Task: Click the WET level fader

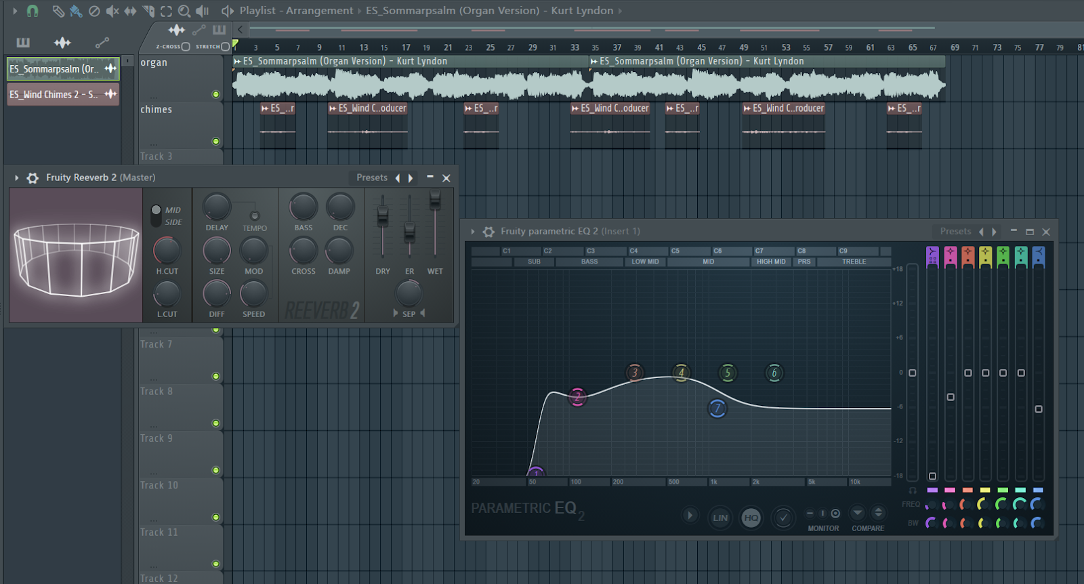Action: click(435, 200)
